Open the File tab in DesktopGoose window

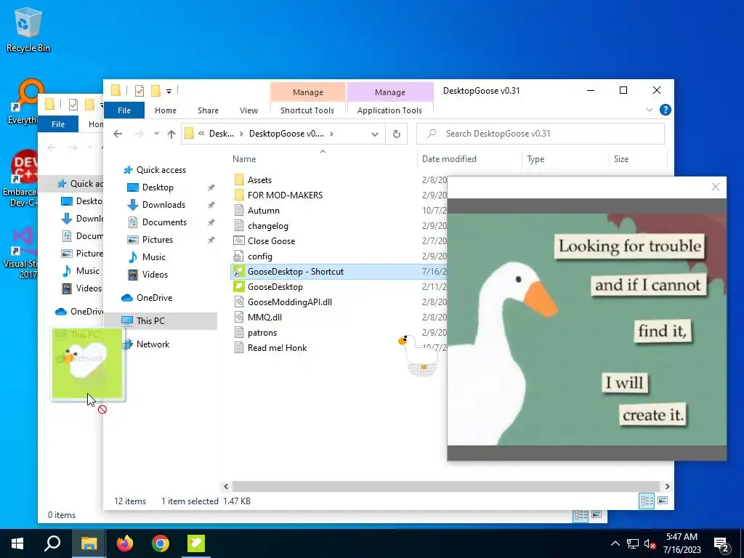[x=124, y=110]
